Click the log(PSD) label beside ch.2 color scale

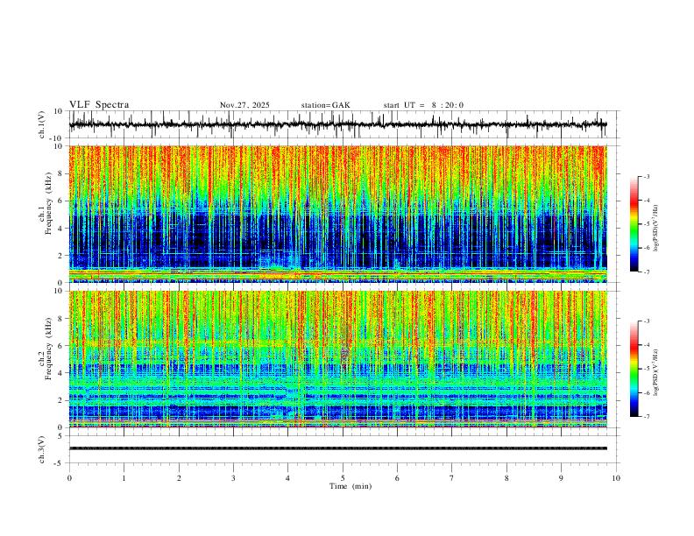click(x=656, y=372)
